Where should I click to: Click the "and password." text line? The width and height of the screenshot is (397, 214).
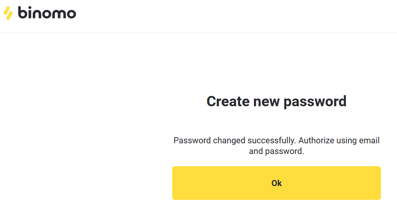276,151
